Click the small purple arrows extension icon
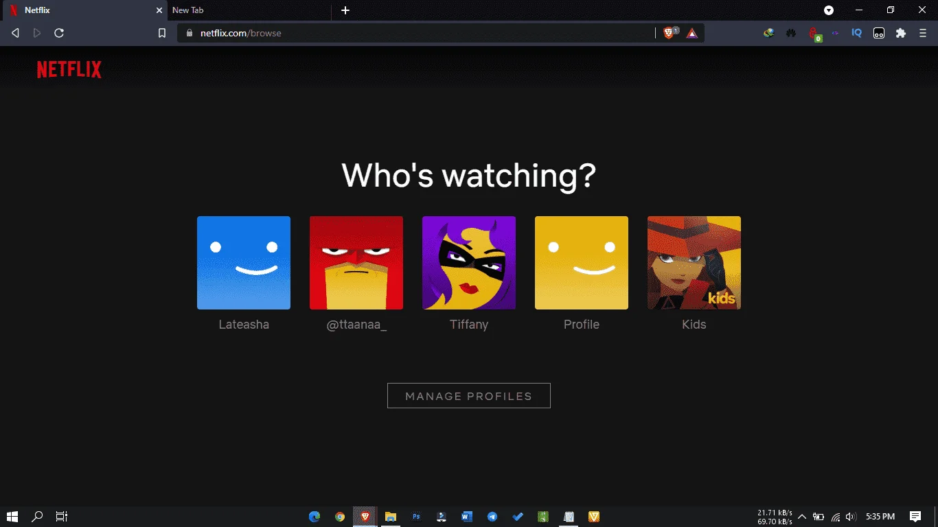Screen dimensions: 938x527 click(x=835, y=33)
